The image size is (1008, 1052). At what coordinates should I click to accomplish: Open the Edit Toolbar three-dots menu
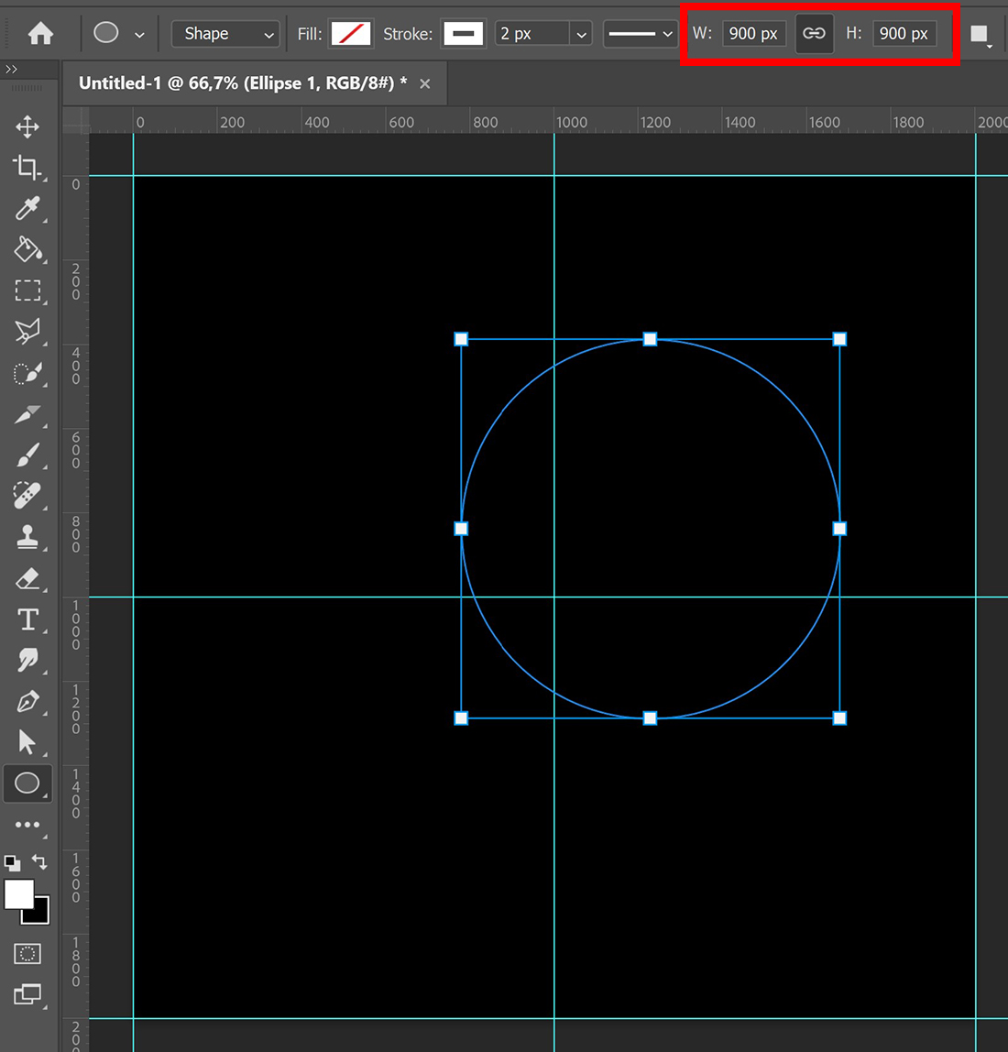click(27, 825)
